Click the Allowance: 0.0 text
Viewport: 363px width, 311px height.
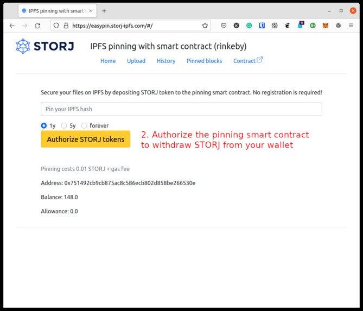[x=59, y=211]
